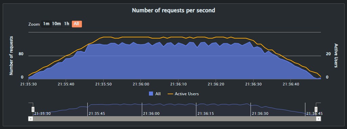Click the navigator horizontal scrollbar track
Screen dimensions: 347x129
175,119
